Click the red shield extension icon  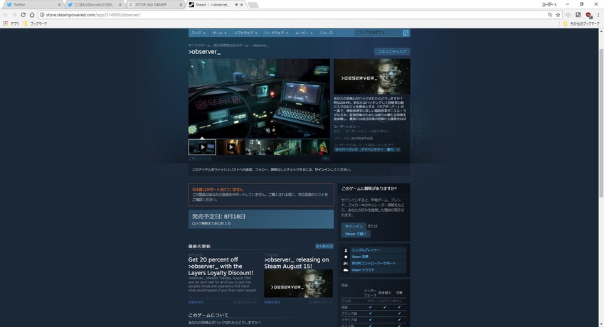coord(588,15)
